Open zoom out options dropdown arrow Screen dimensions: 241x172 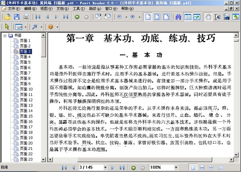point(126,17)
